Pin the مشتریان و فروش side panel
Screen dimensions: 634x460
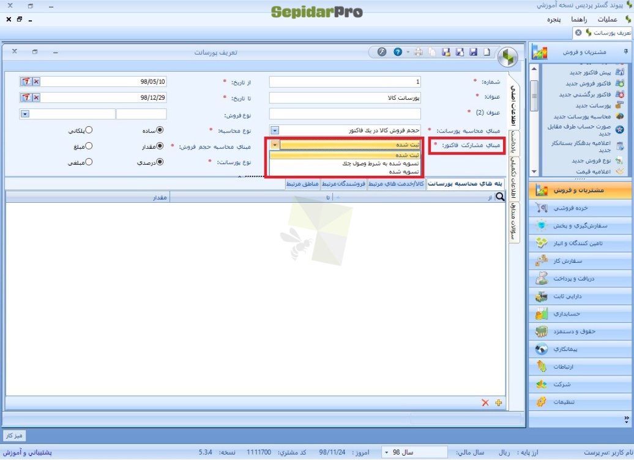coord(625,51)
